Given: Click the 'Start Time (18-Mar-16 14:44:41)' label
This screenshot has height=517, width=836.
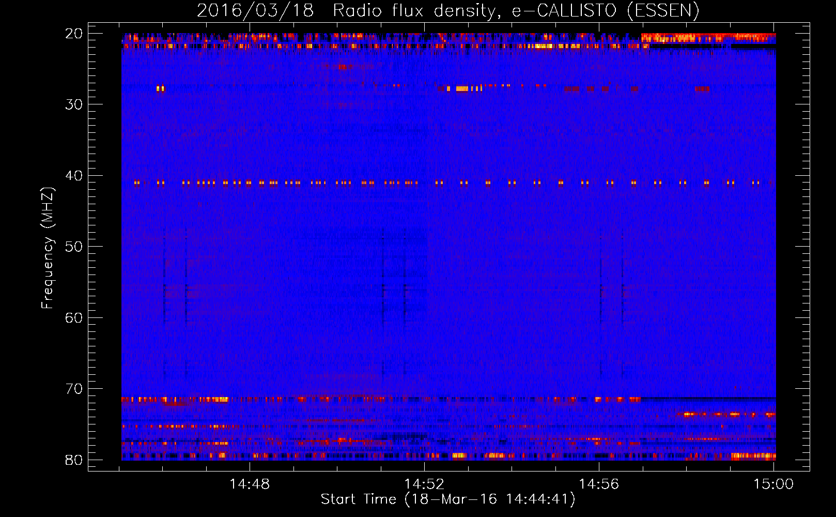Looking at the screenshot, I should coord(448,499).
